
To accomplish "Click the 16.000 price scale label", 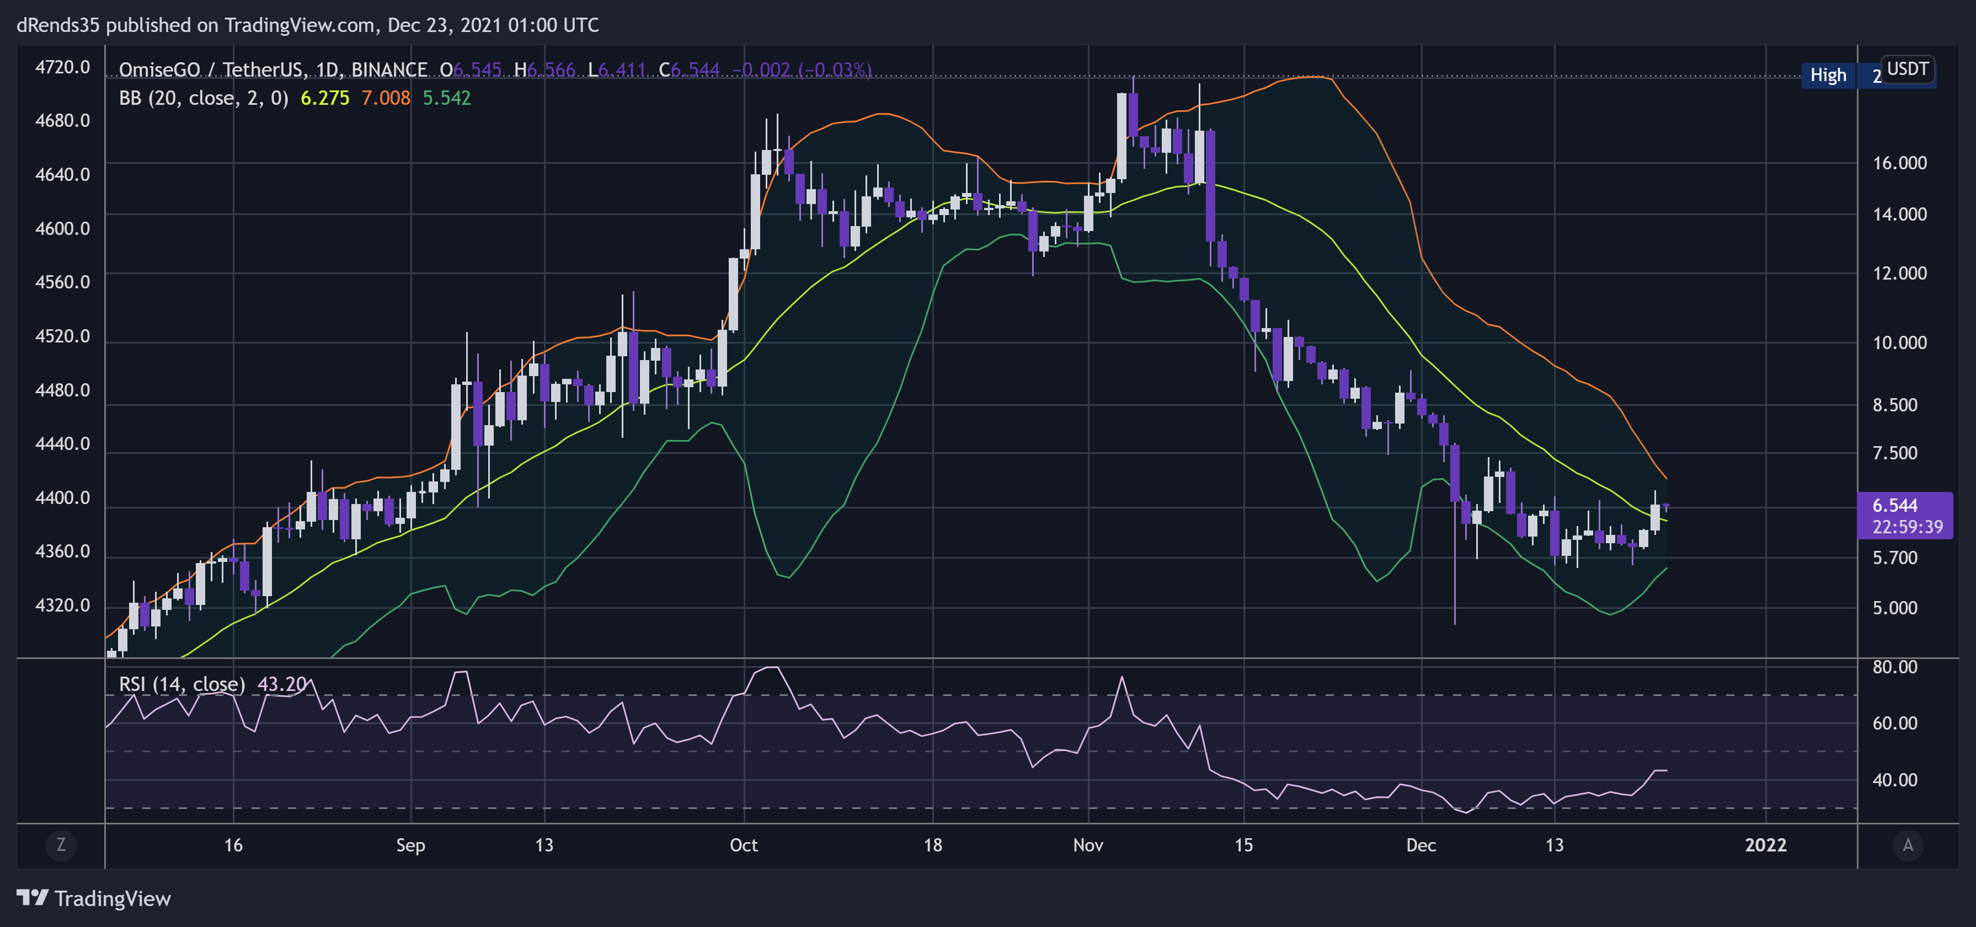I will (x=1899, y=163).
